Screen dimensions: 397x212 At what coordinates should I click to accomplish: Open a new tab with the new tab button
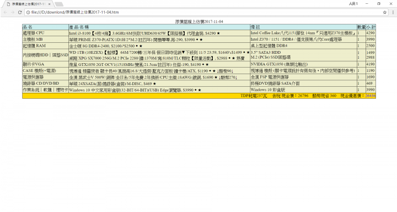tap(59, 4)
